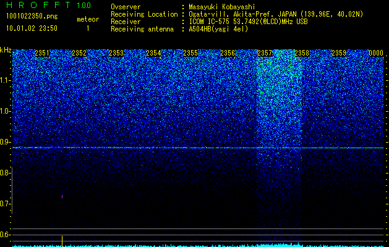Viewport: 389px width, 247px height.
Task: Click the meteor count value 1
Action: click(x=88, y=28)
